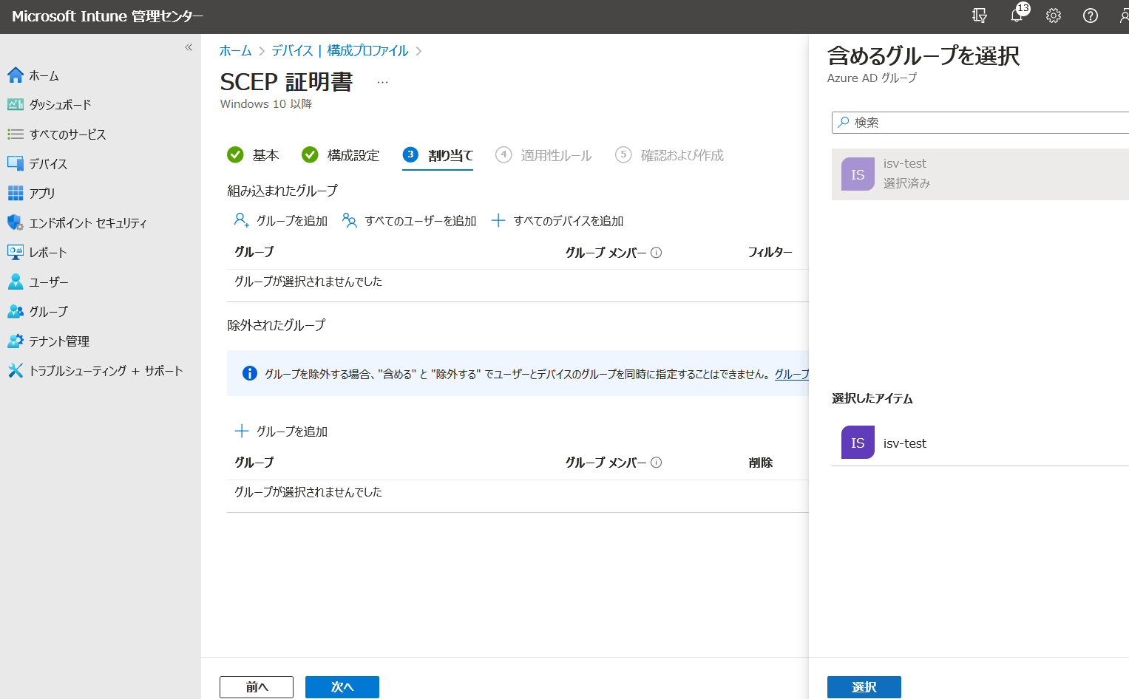The width and height of the screenshot is (1129, 699).
Task: Switch to the 構成設定 step tab
Action: click(341, 155)
